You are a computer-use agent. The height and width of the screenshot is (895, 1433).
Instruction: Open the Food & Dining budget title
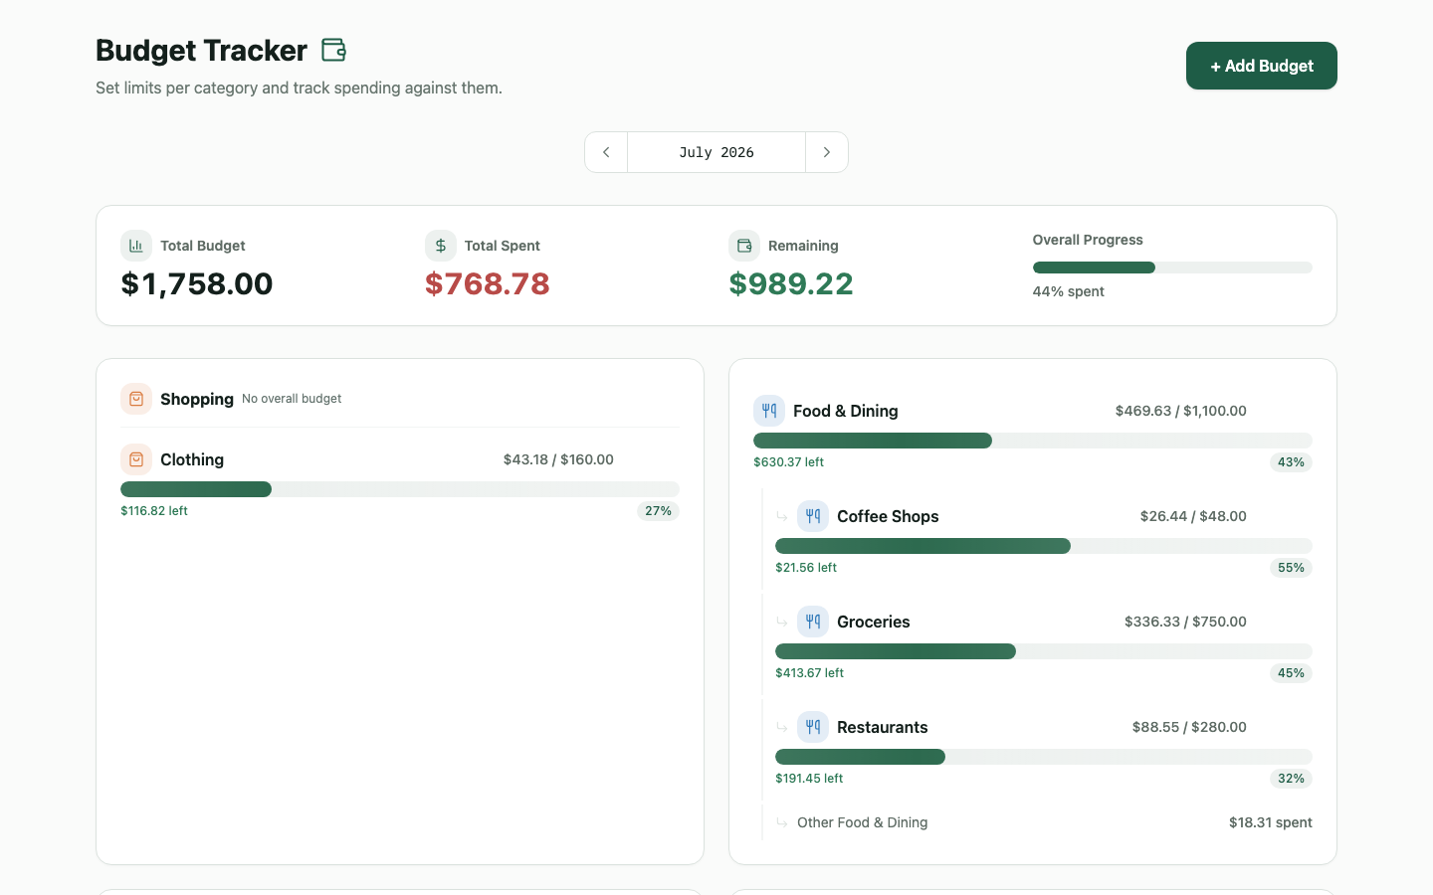[x=846, y=411]
